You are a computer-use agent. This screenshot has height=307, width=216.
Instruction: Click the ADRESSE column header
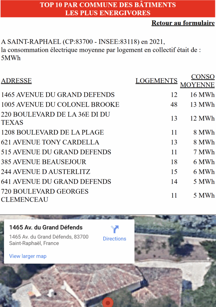(x=16, y=81)
